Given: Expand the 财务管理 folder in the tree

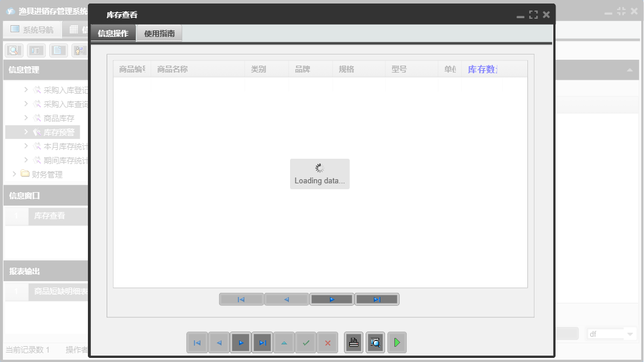Looking at the screenshot, I should [x=14, y=174].
